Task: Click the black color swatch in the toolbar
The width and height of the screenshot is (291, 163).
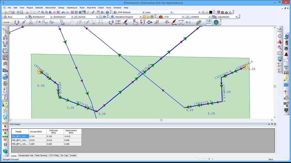Action: pos(210,12)
